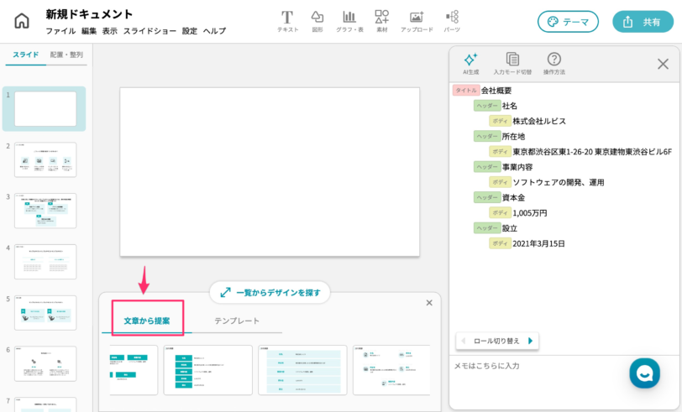The image size is (682, 412).
Task: Click the 2021年3月15日 body text
Action: [x=538, y=243]
